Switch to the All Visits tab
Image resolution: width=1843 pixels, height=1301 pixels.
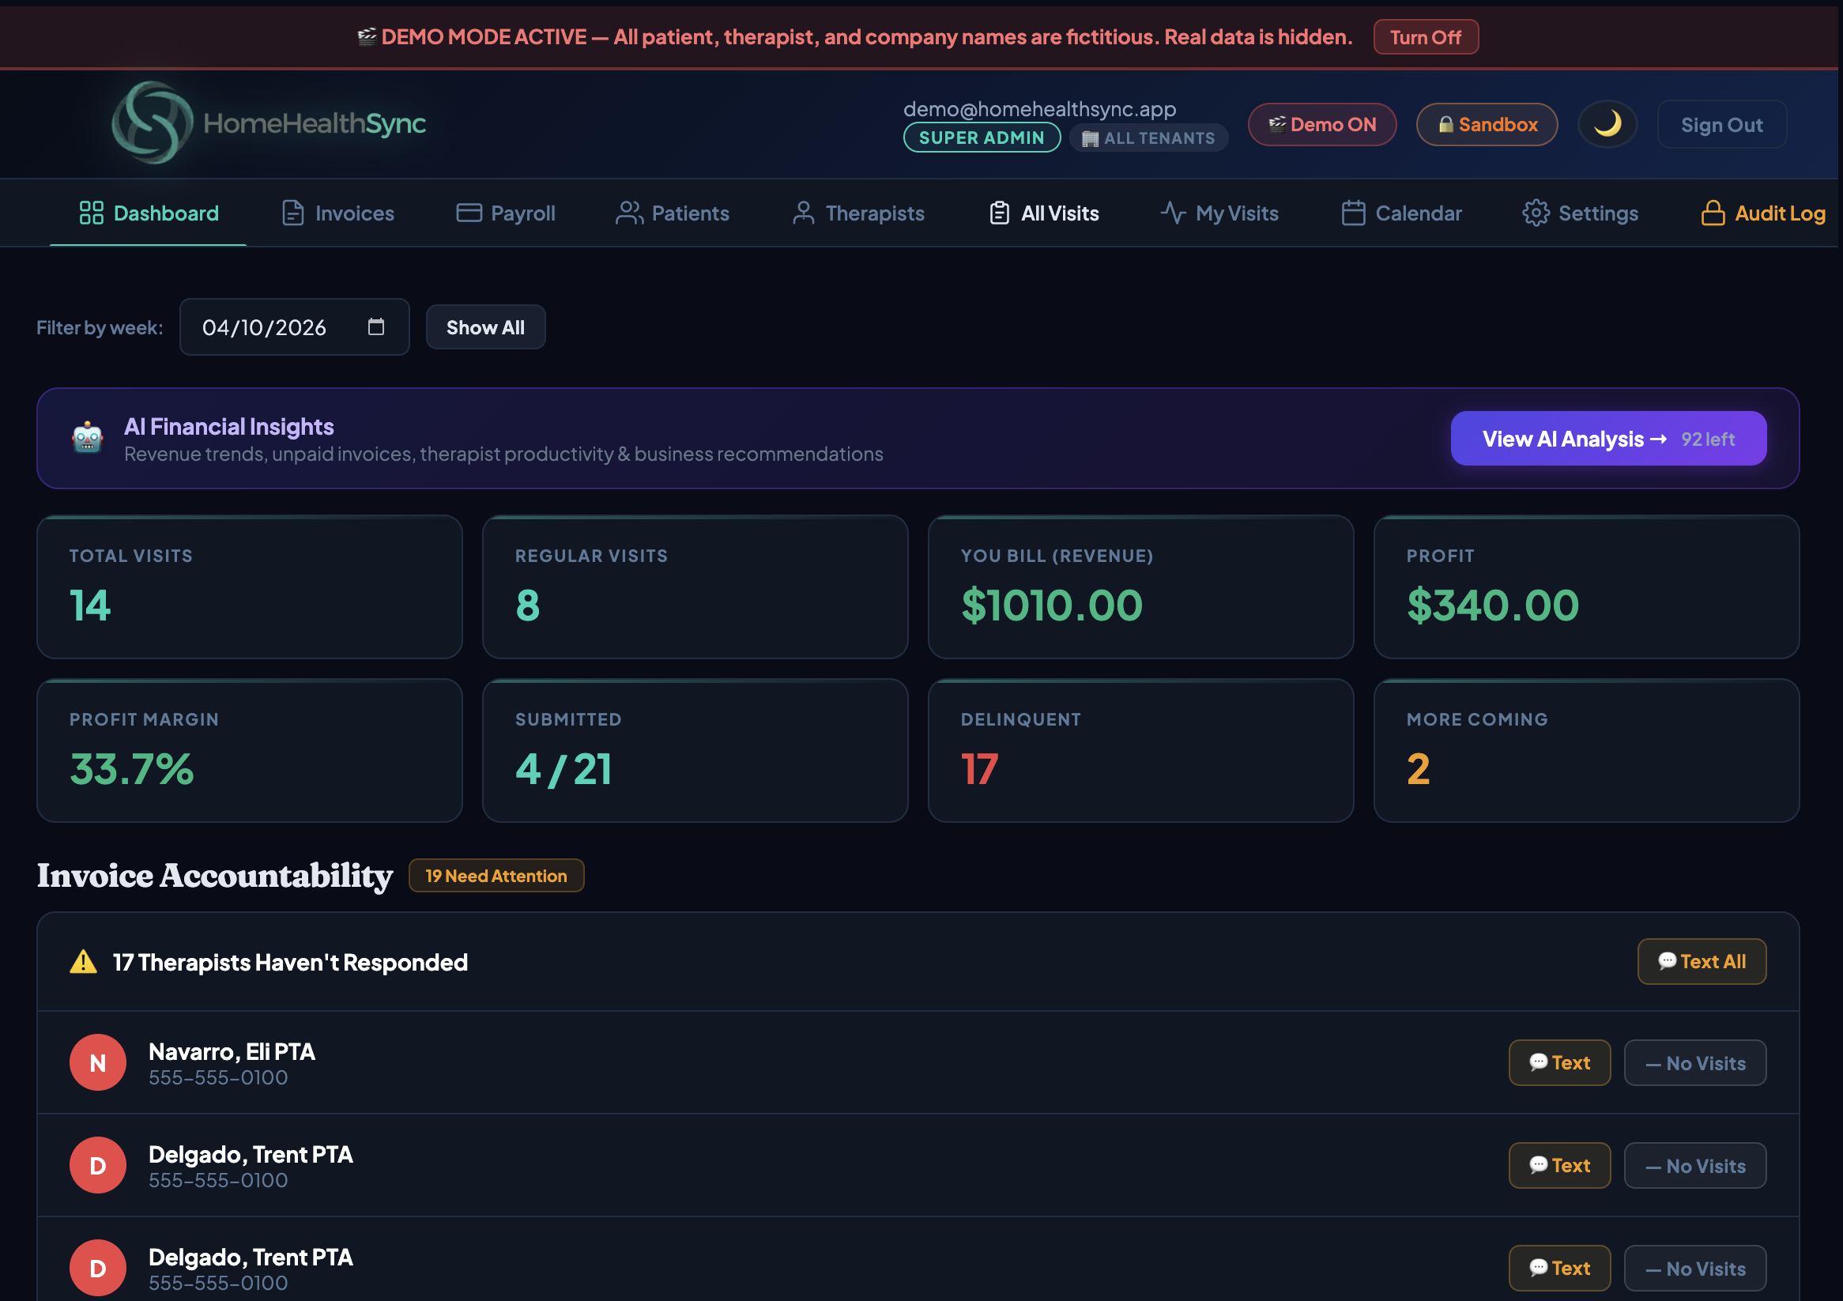coord(1043,213)
